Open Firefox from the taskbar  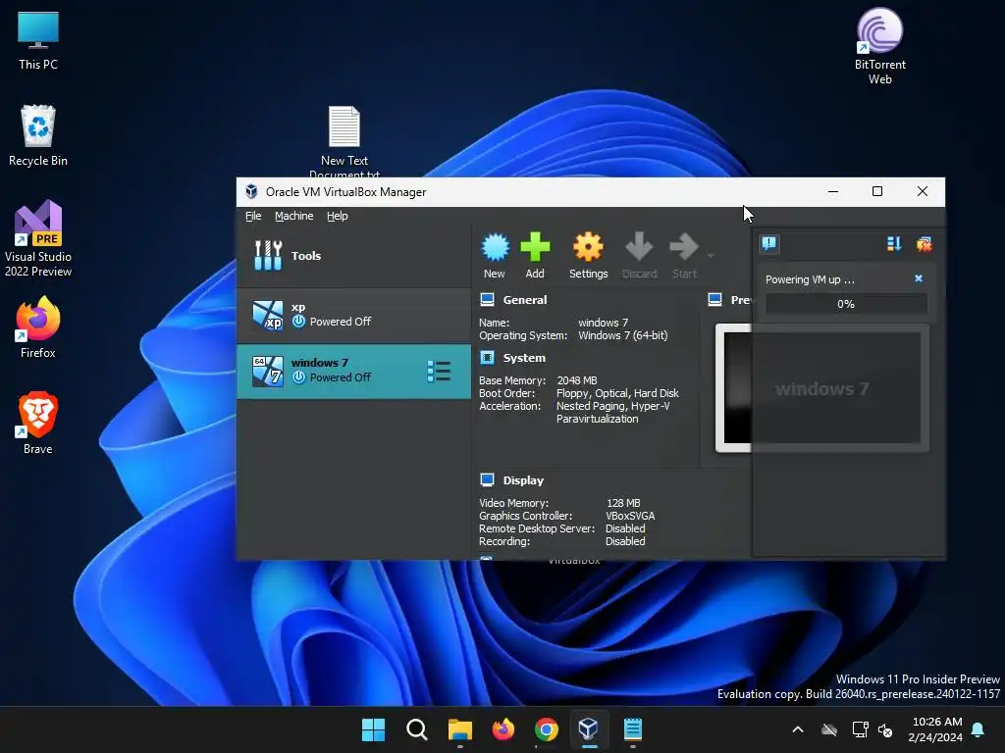(503, 729)
